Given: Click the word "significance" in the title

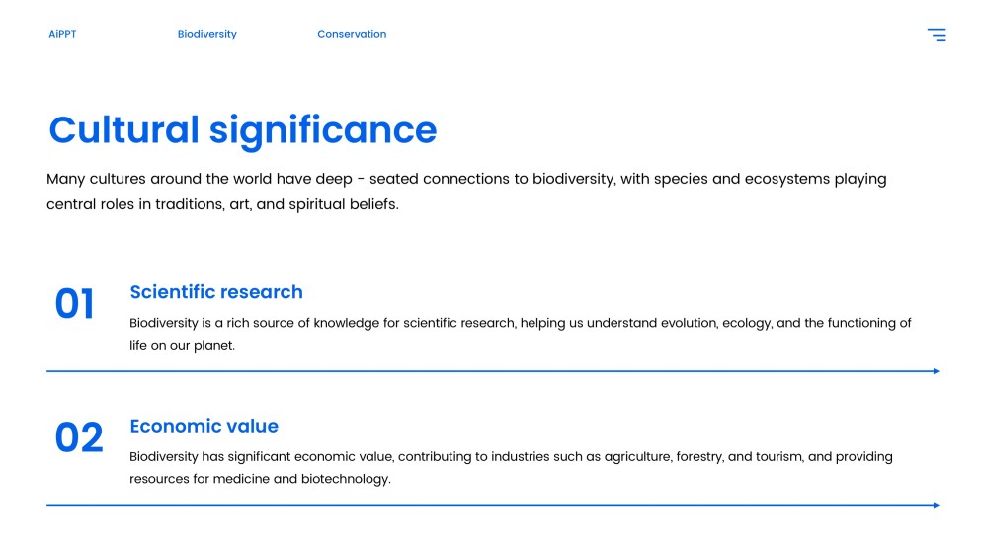Looking at the screenshot, I should coord(323,130).
